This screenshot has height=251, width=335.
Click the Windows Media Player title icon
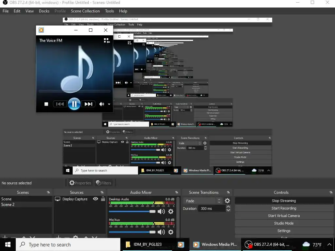(x=41, y=30)
